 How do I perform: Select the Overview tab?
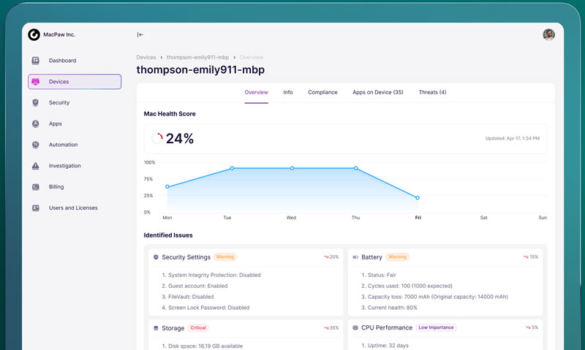click(x=256, y=92)
